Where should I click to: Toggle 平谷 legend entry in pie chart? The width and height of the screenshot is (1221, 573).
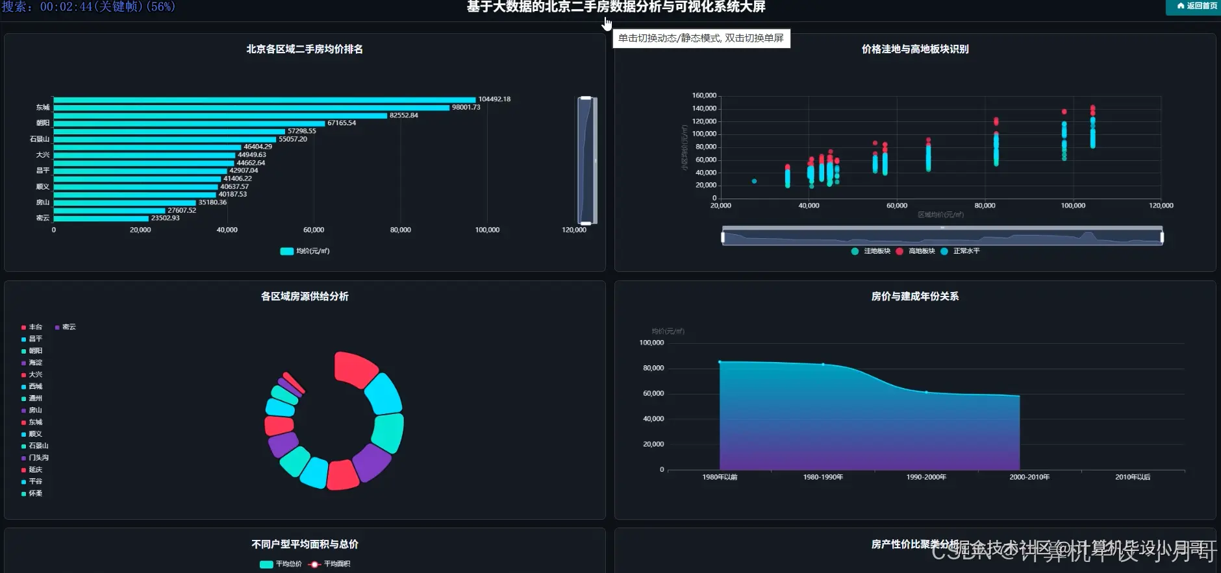(x=32, y=482)
